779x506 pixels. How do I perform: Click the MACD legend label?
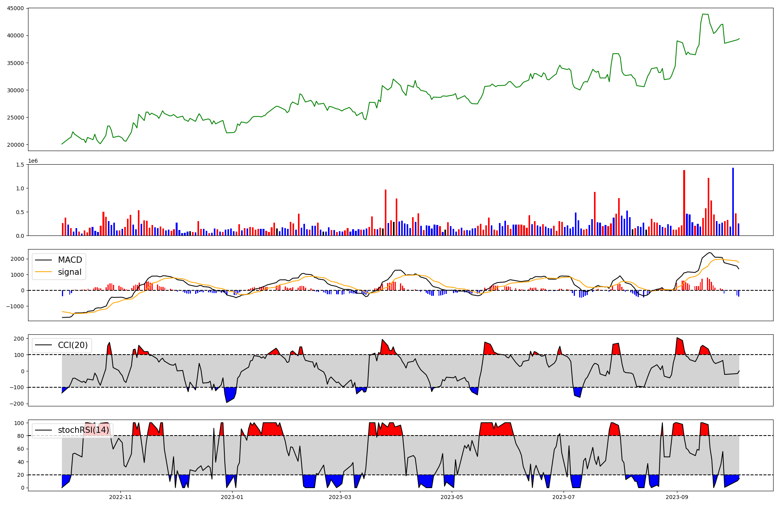70,260
